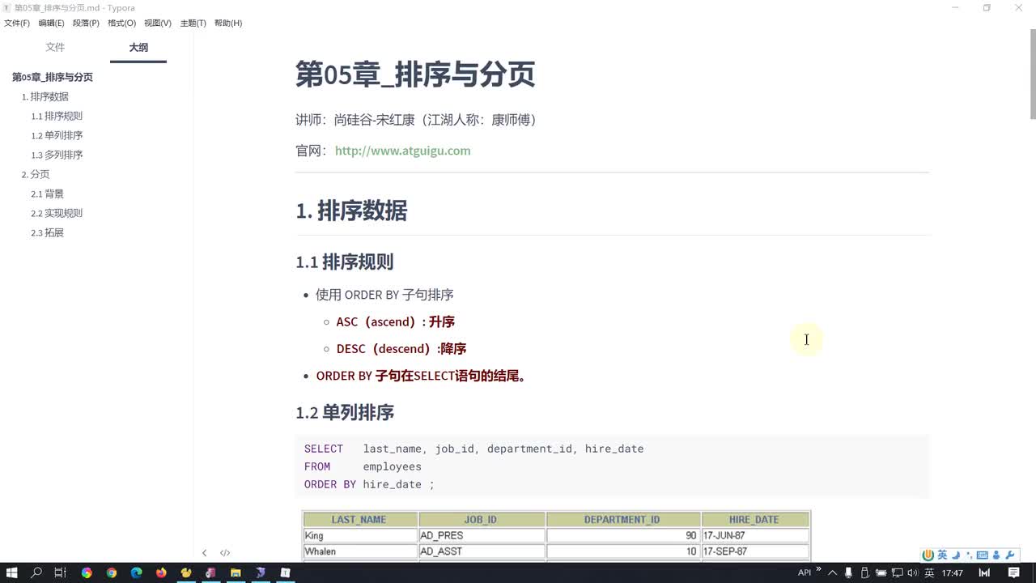Screen dimensions: 1036x583
Task: Click the heading 1.2 单列排序
Action: tap(345, 412)
